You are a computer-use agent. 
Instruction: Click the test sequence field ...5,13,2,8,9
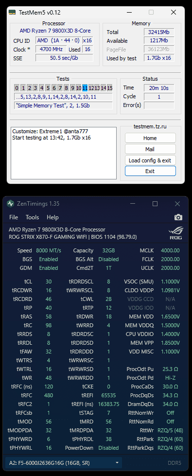pyautogui.click(x=63, y=97)
